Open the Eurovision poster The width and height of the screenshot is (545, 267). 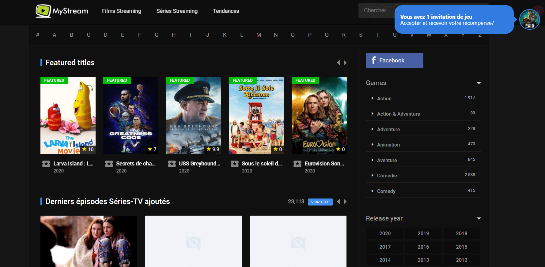(x=319, y=115)
